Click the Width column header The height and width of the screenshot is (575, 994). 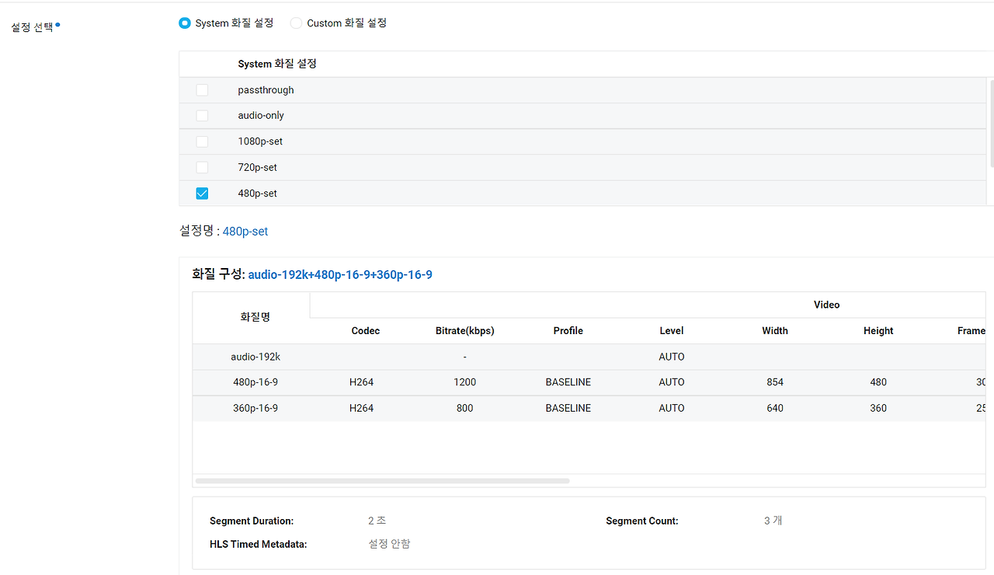click(x=775, y=331)
